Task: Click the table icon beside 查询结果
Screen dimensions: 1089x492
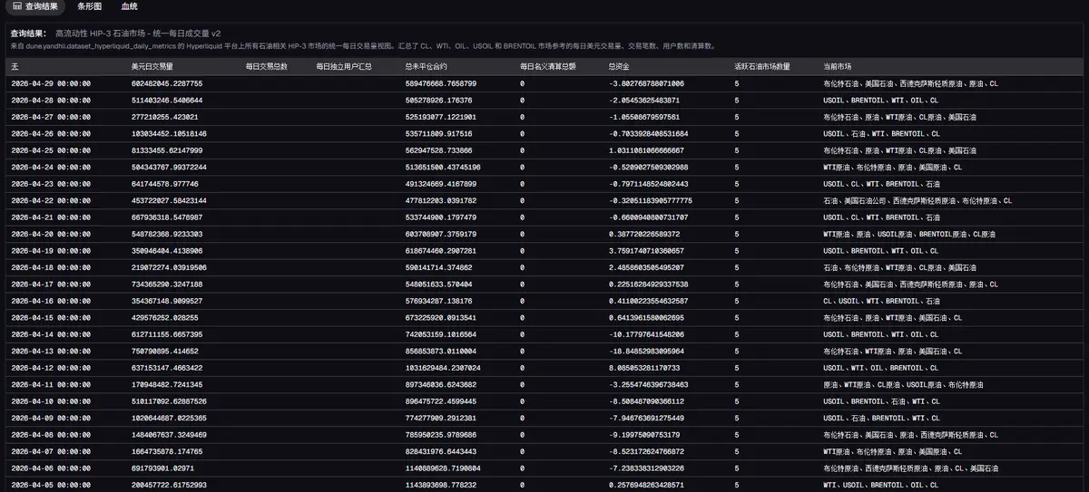Action: pyautogui.click(x=17, y=6)
